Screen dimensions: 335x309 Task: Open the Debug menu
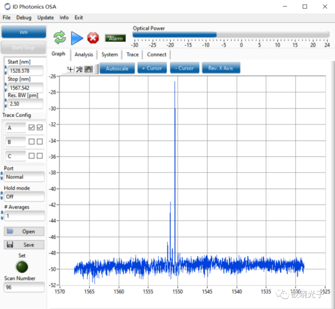24,18
